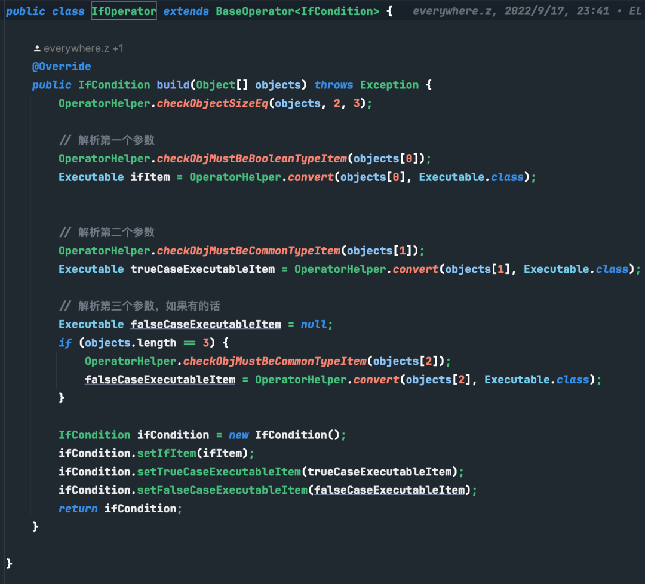Click the comment 解析第二个参数
This screenshot has height=584, width=645.
(x=107, y=232)
